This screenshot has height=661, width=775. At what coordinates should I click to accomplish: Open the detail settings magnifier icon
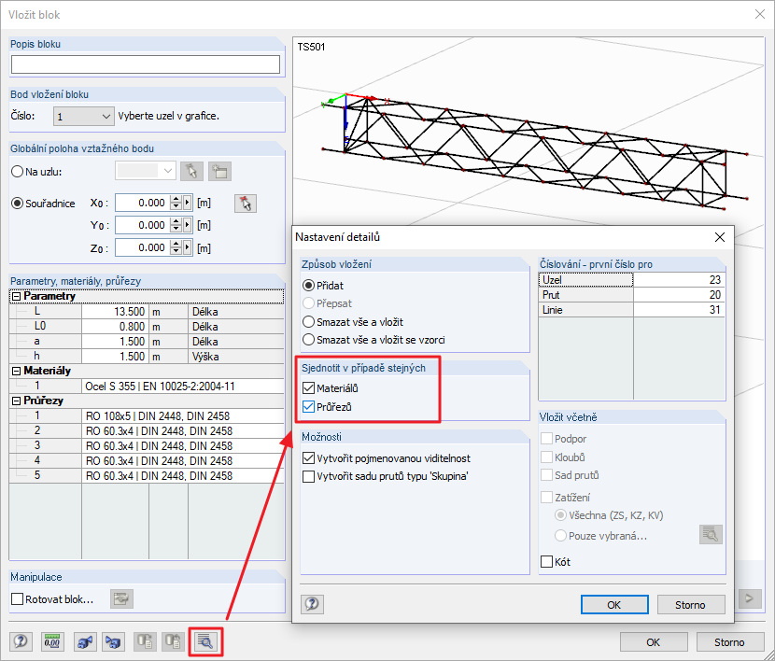[x=205, y=642]
